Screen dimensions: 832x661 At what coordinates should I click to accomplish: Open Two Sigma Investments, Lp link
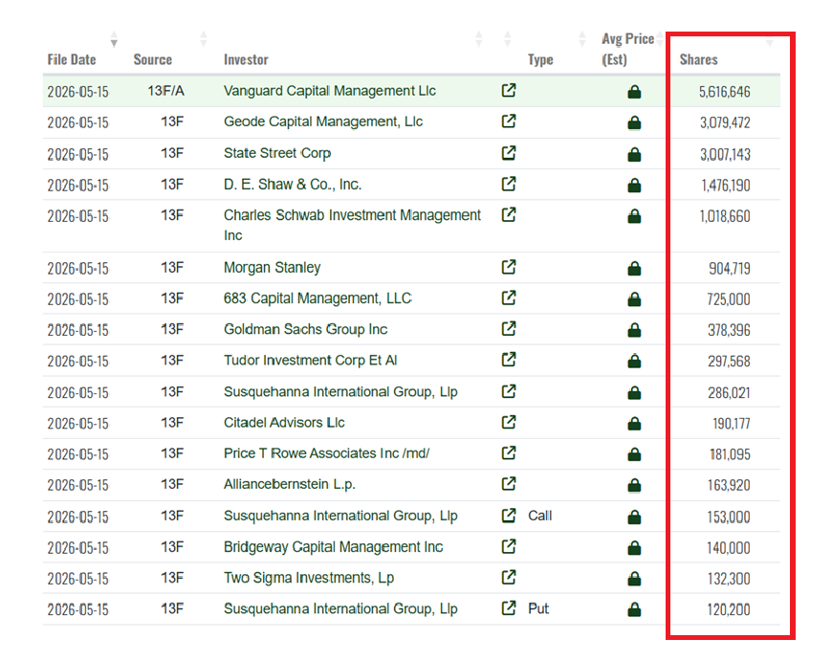[x=309, y=578]
